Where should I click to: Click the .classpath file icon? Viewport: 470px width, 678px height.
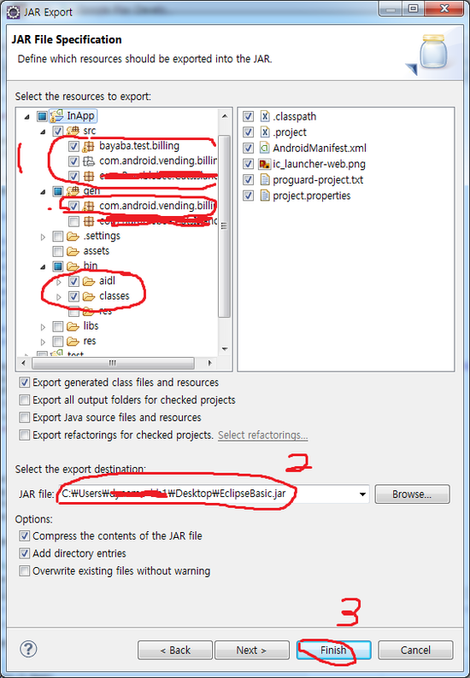click(x=264, y=116)
